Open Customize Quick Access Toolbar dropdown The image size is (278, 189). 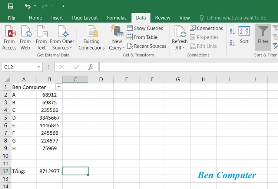pyautogui.click(x=63, y=6)
